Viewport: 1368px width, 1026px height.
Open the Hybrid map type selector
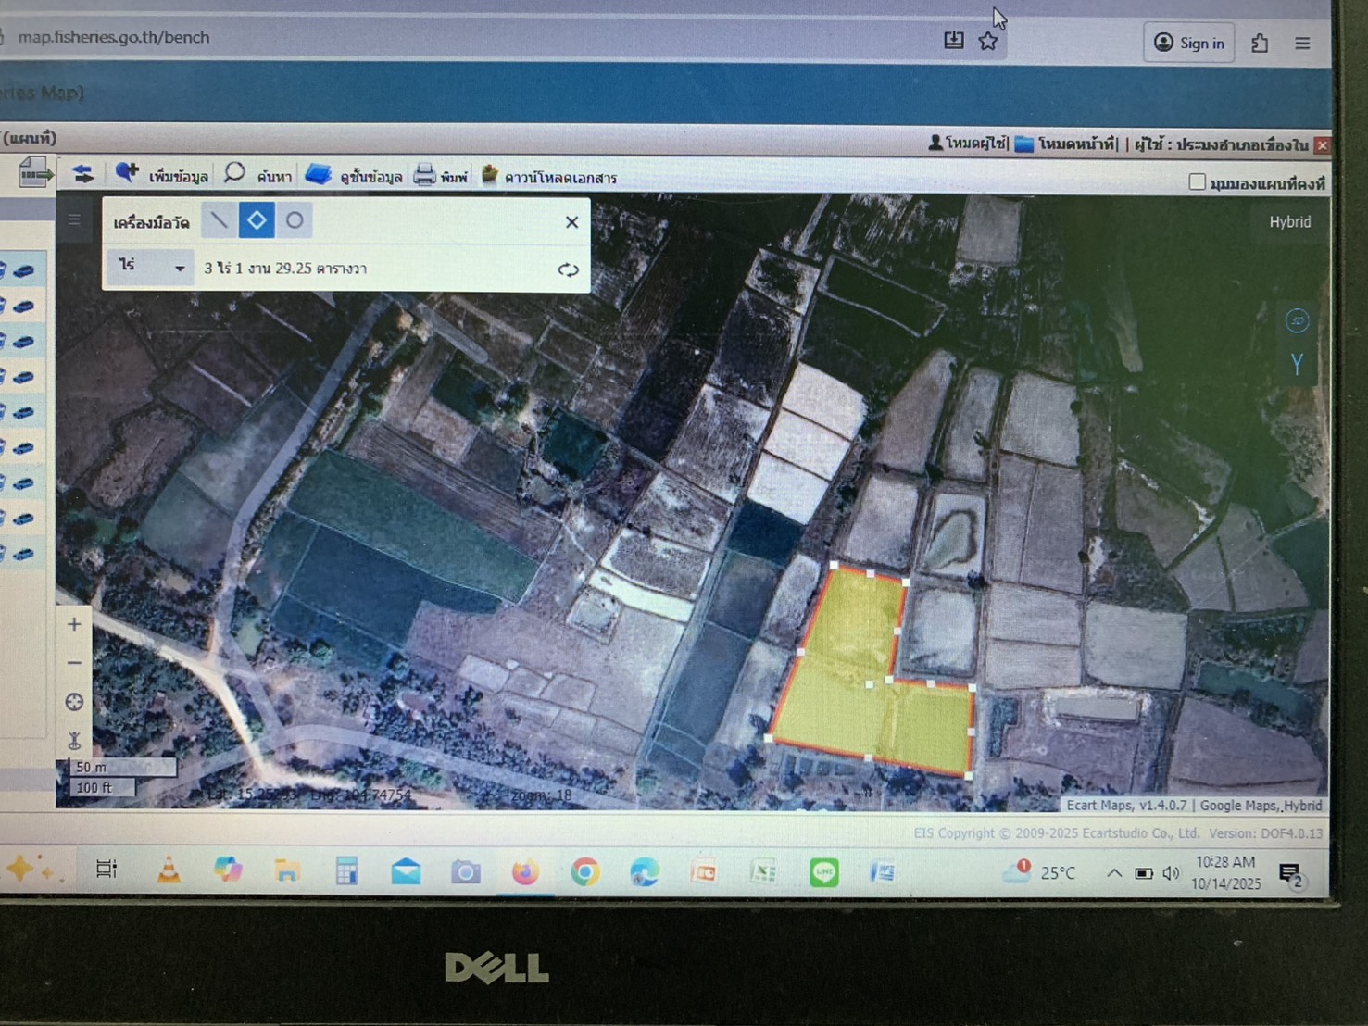pyautogui.click(x=1289, y=222)
